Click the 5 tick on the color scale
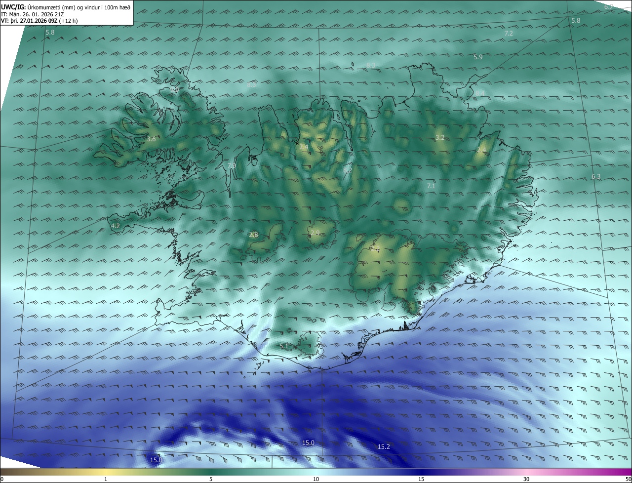632x483 pixels. [x=211, y=479]
